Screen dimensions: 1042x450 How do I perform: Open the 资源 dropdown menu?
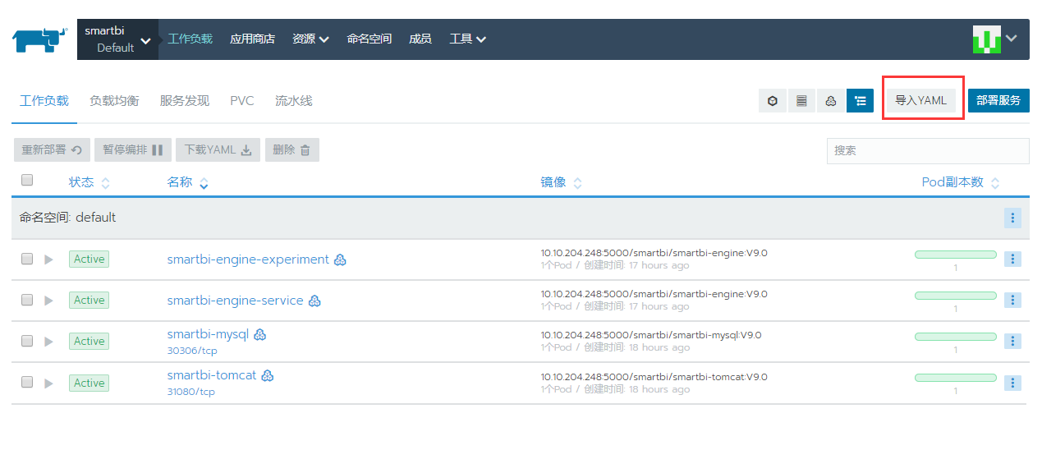click(310, 39)
